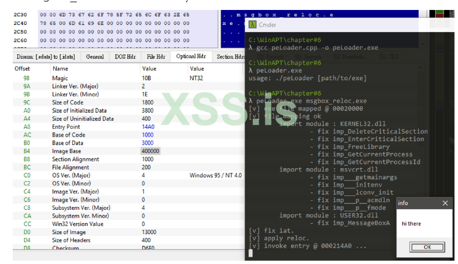Click the import module : USER32.dll line

[329, 215]
